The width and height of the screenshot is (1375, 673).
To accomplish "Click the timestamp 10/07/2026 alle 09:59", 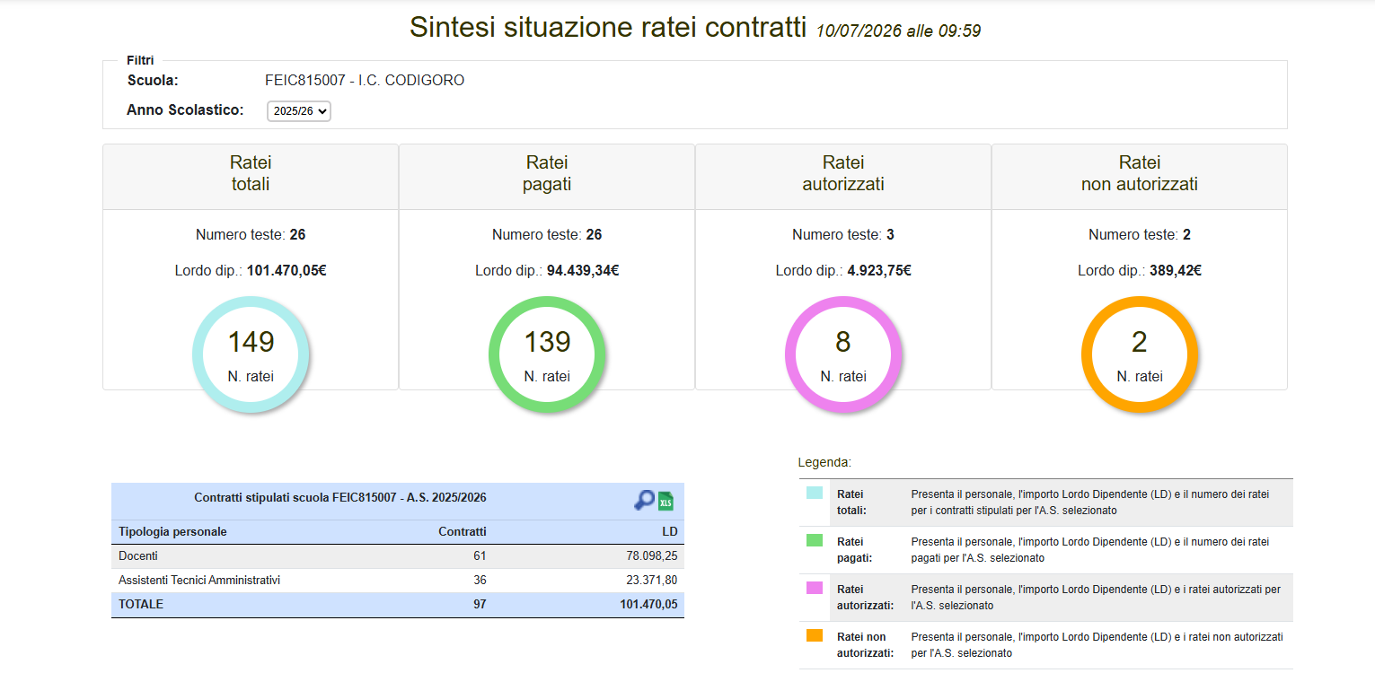I will pos(898,31).
